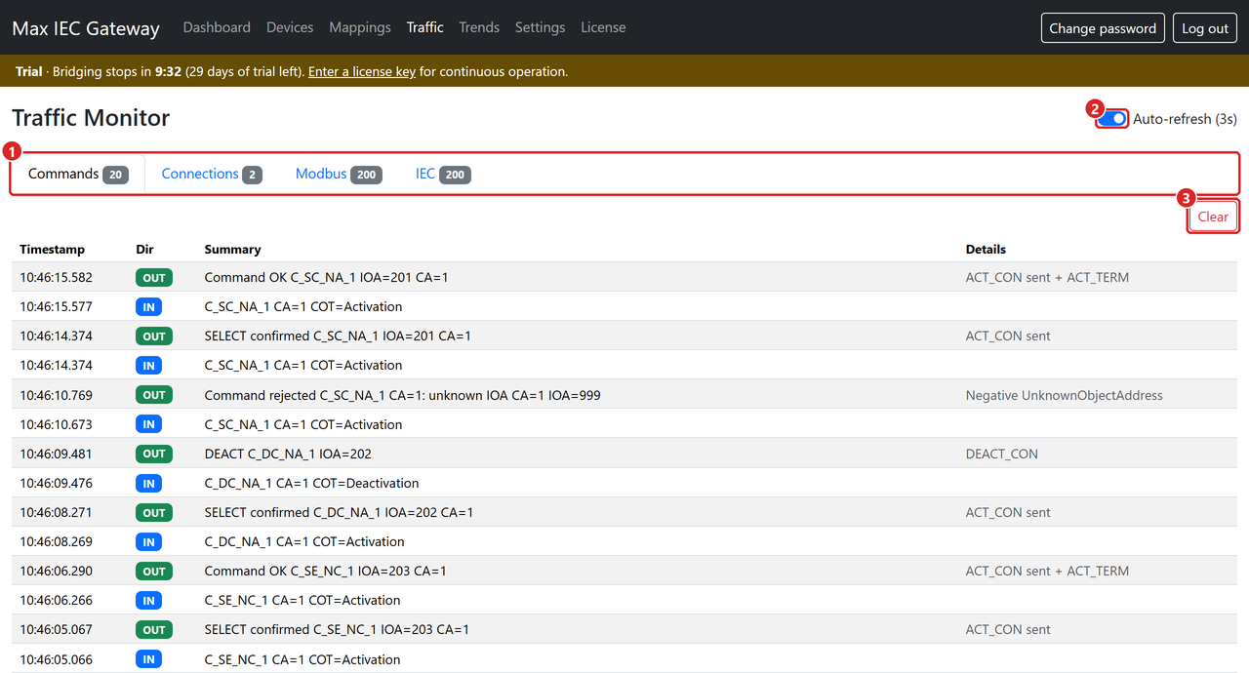Click IN badge on the 10:46:05.066 row
The height and width of the screenshot is (673, 1249).
(x=148, y=659)
